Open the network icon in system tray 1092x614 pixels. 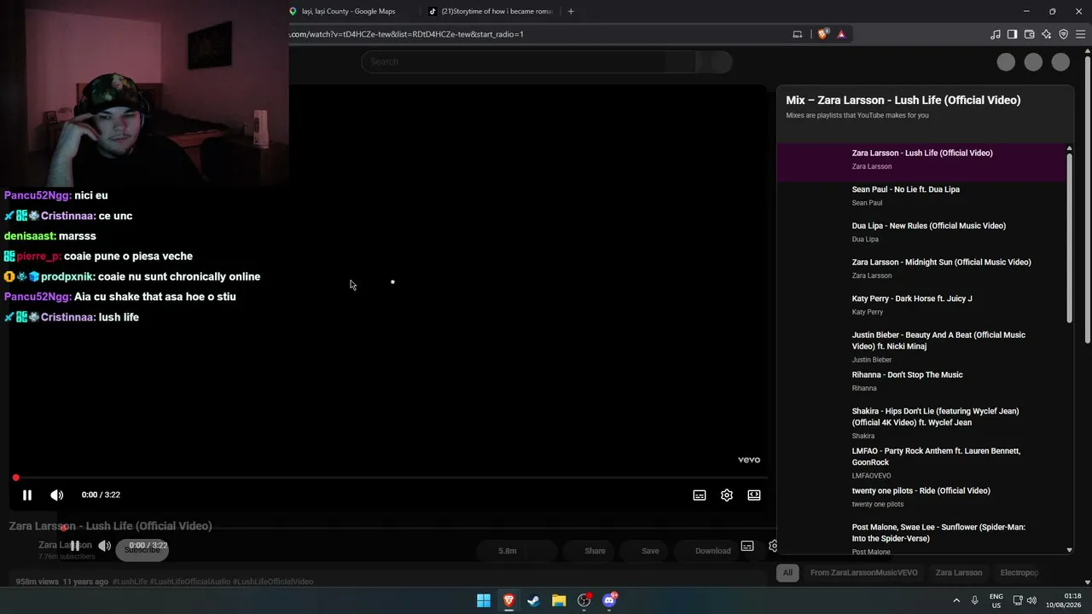point(1018,600)
